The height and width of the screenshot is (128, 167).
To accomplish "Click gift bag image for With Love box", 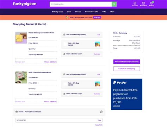I will click(x=98, y=84).
